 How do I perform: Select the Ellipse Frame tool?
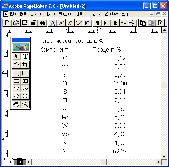point(25,88)
